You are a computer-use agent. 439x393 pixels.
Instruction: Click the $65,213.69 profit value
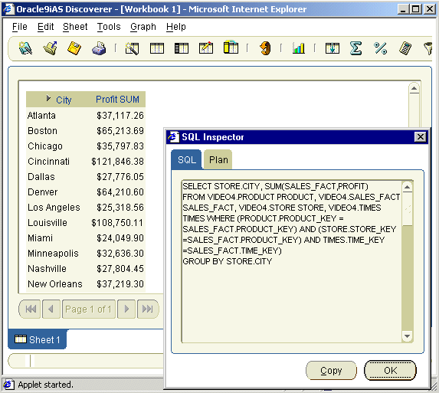(x=120, y=131)
